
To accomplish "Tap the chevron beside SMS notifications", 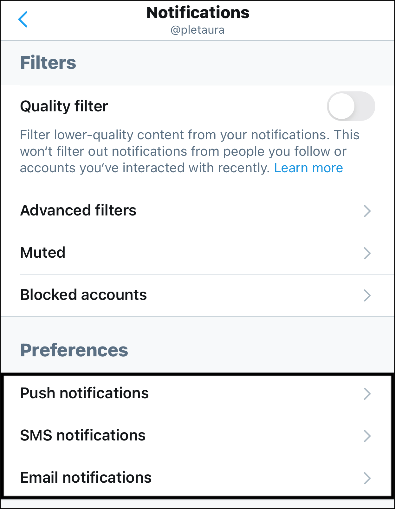I will pos(367,436).
